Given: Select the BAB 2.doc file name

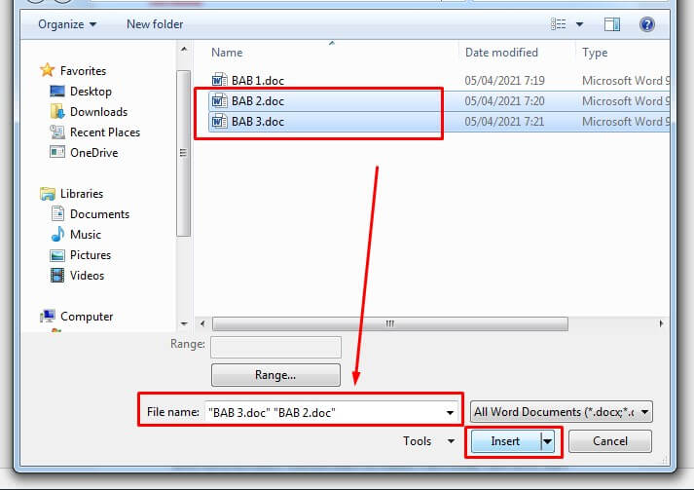Looking at the screenshot, I should [258, 101].
